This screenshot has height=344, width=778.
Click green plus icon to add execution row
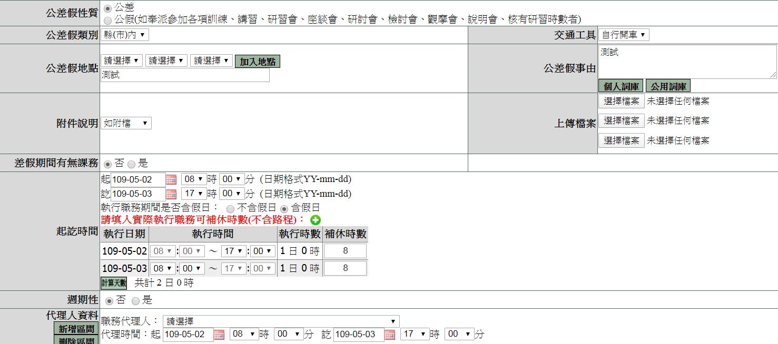tap(316, 220)
